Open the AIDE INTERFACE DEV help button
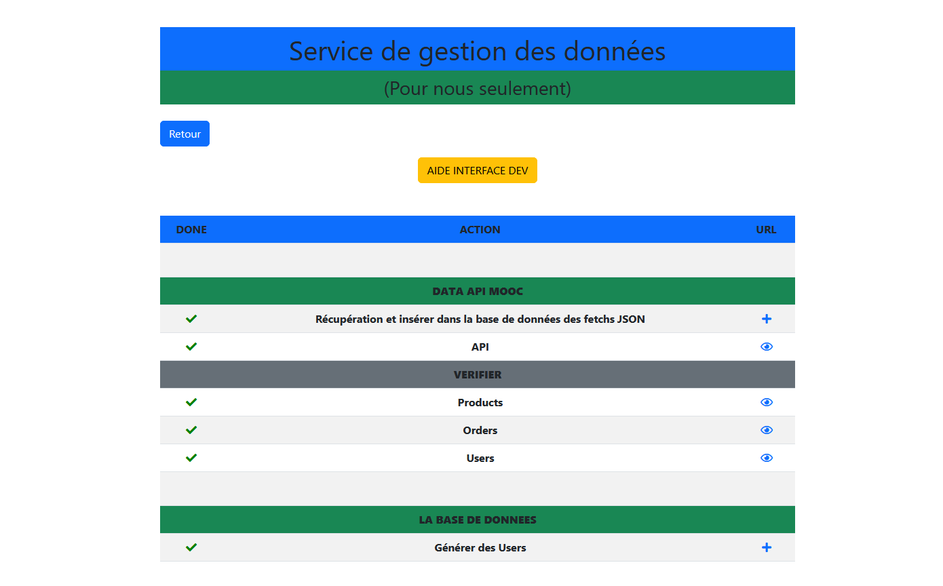The image size is (943, 586). click(x=477, y=170)
